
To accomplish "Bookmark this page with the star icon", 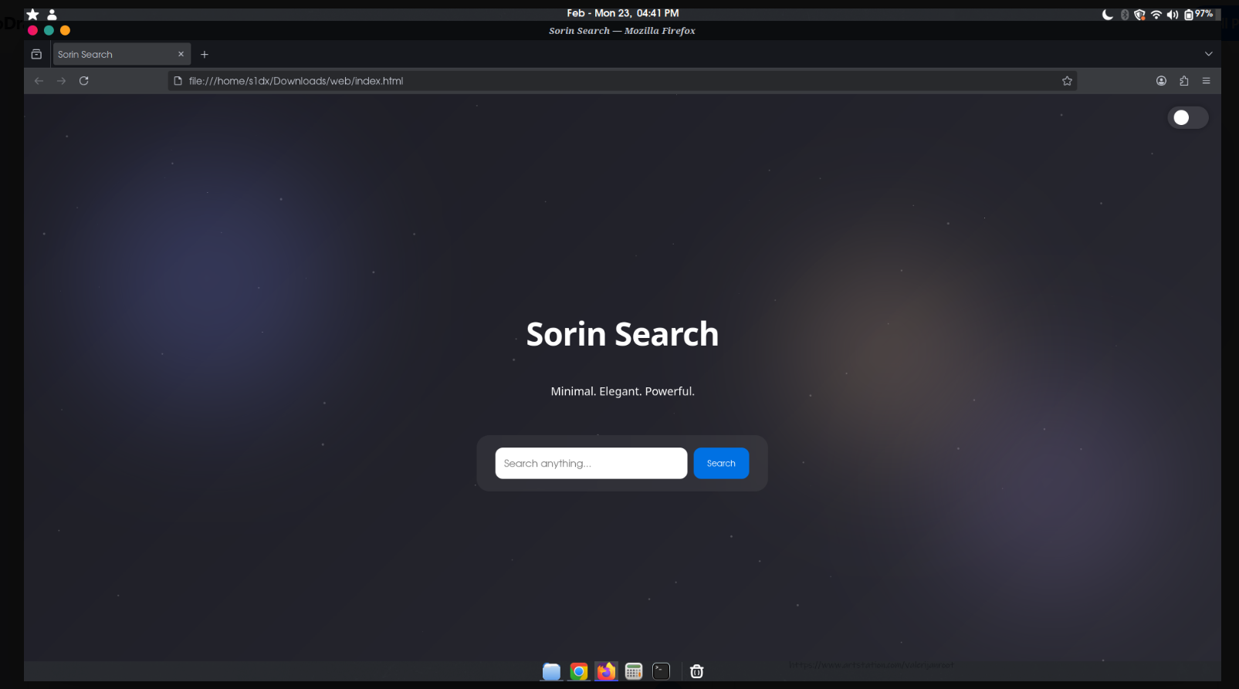I will (1067, 81).
